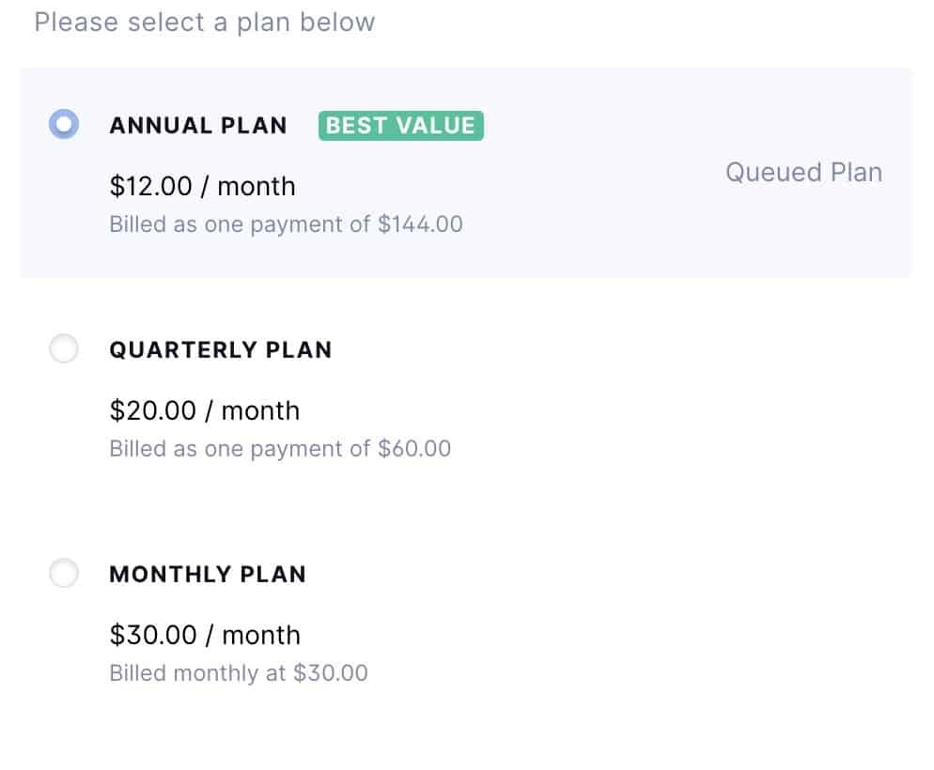
Task: Click the Queued Plan label
Action: tap(803, 173)
